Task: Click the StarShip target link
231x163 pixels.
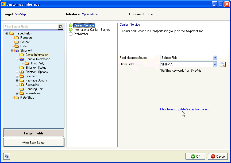Action: pyautogui.click(x=20, y=14)
